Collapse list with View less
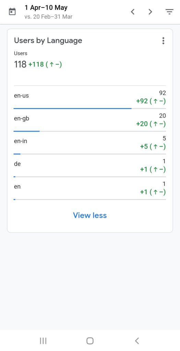The width and height of the screenshot is (180, 351). coord(90,215)
